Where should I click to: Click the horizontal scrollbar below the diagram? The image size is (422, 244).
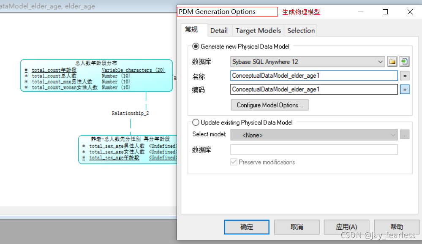click(x=84, y=210)
